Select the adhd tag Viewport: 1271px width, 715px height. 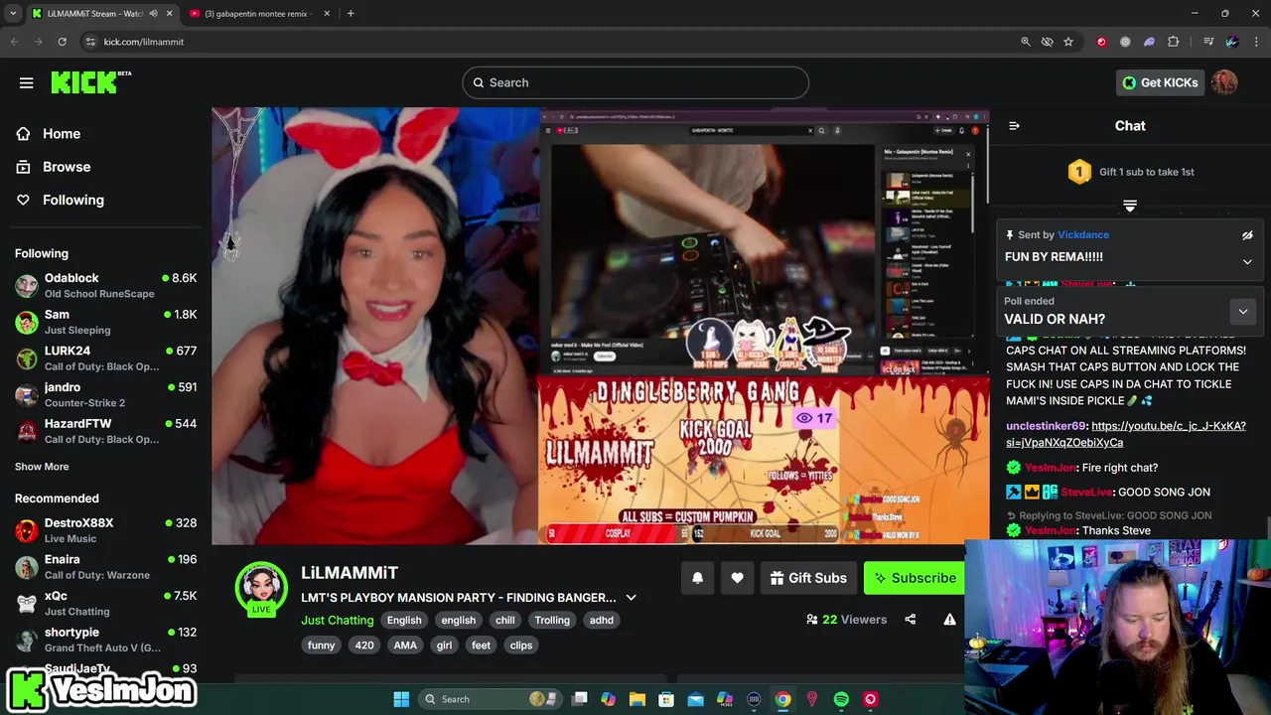pos(602,620)
